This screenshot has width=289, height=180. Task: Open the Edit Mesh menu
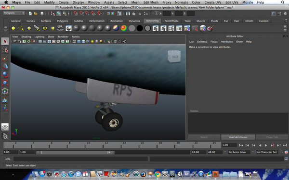151,2
